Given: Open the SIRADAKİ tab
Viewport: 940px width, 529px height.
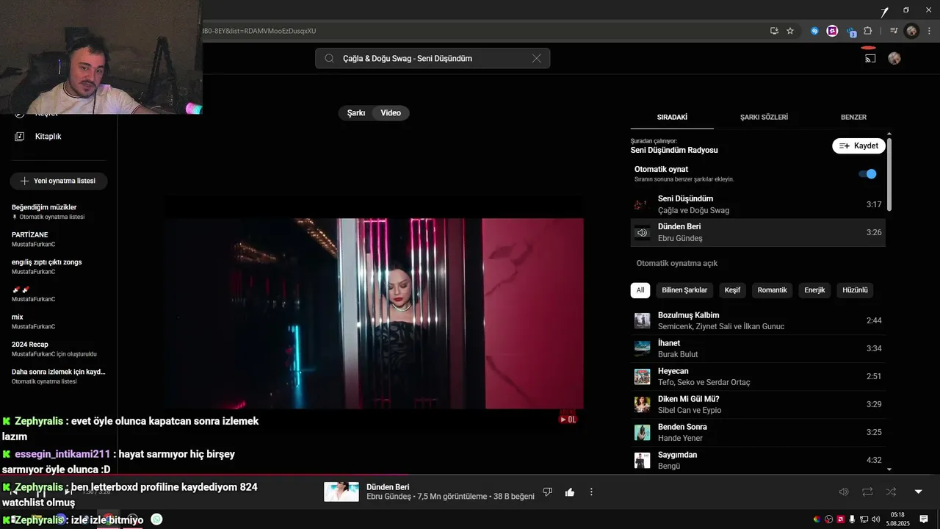Looking at the screenshot, I should click(672, 117).
